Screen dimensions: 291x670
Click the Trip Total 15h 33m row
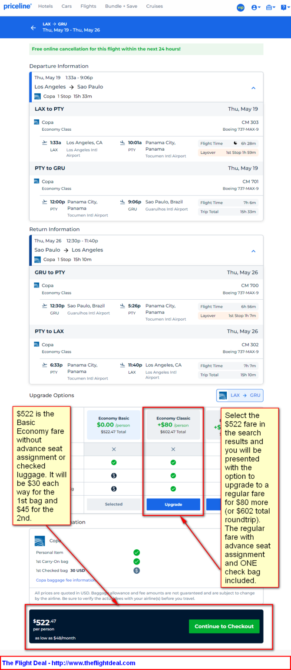(x=228, y=212)
